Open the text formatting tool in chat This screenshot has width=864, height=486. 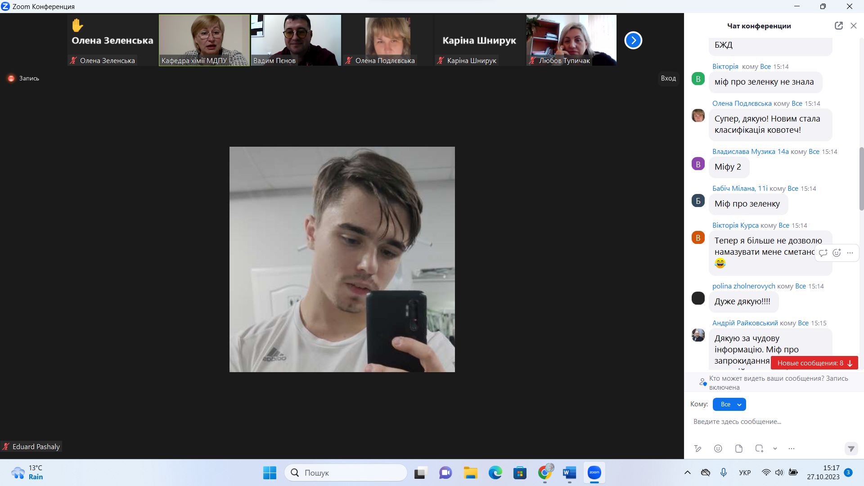click(x=698, y=448)
